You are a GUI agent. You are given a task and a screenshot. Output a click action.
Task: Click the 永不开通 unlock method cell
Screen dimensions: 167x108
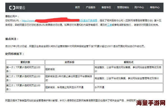tap(128, 87)
